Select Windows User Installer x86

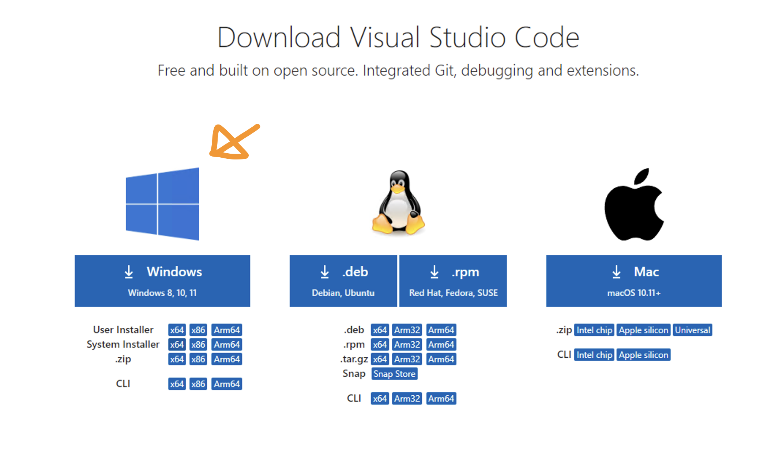(x=198, y=330)
